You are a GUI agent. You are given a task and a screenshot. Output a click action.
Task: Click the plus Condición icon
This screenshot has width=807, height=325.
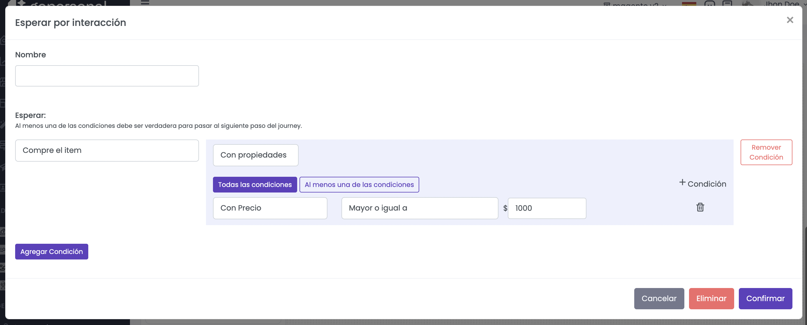[x=682, y=183]
